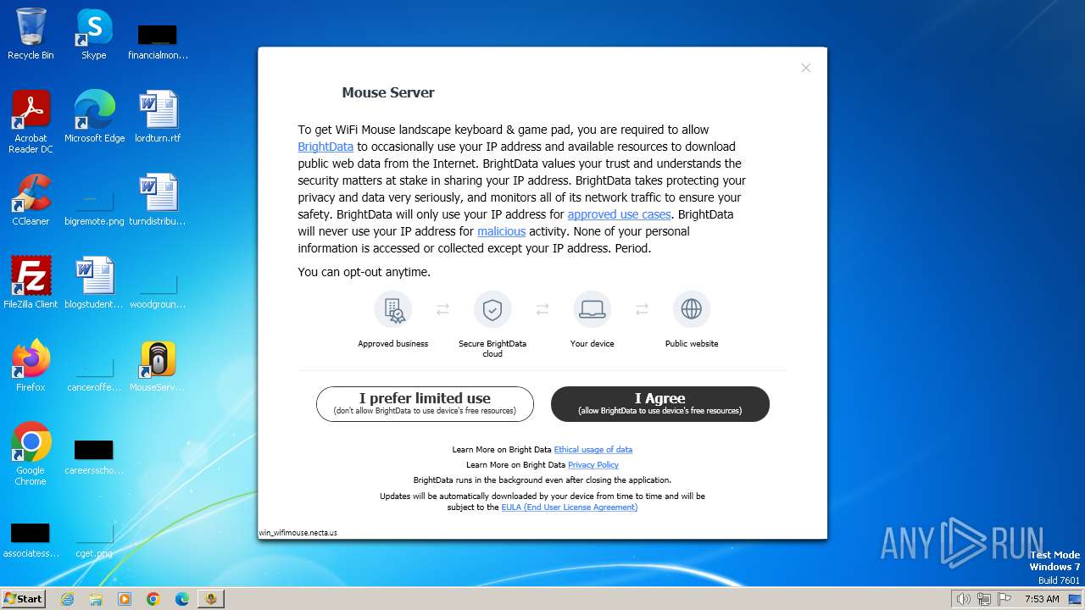Open Chrome from the taskbar
The image size is (1085, 610).
[153, 599]
